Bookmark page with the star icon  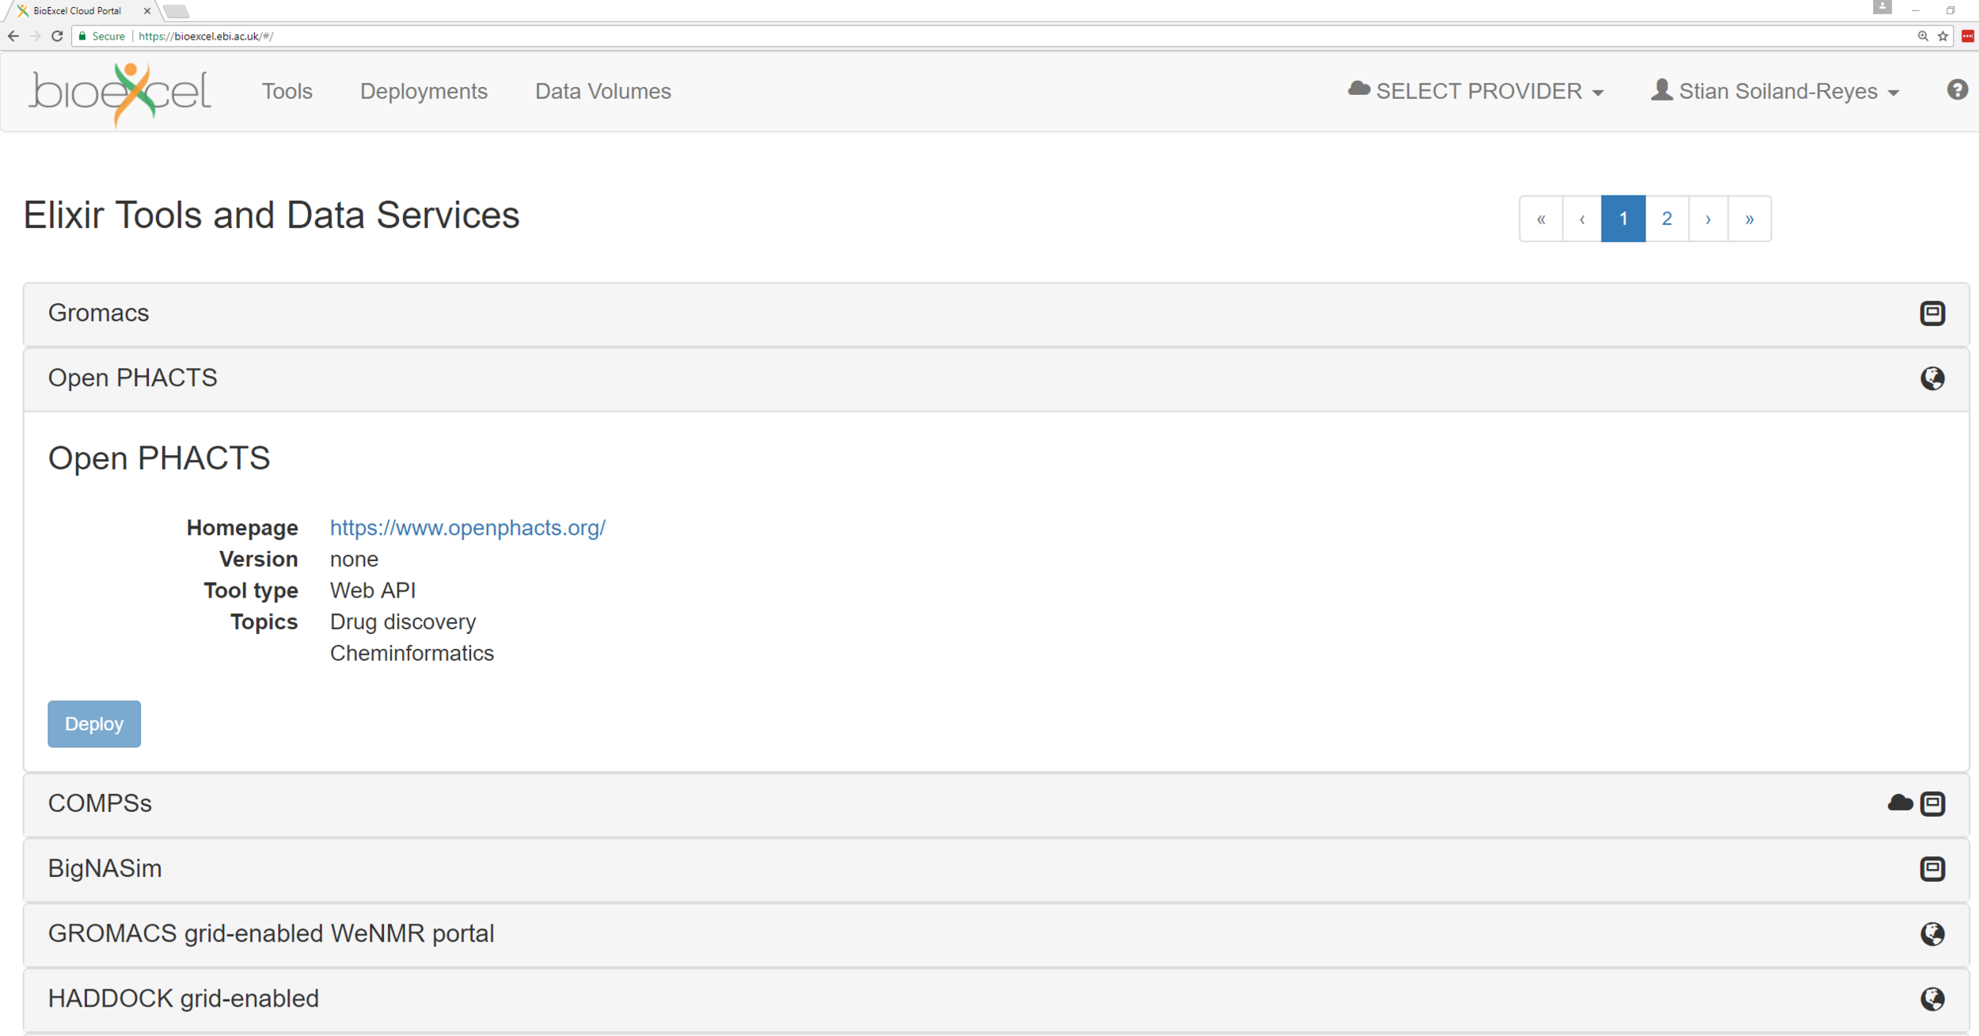tap(1943, 36)
